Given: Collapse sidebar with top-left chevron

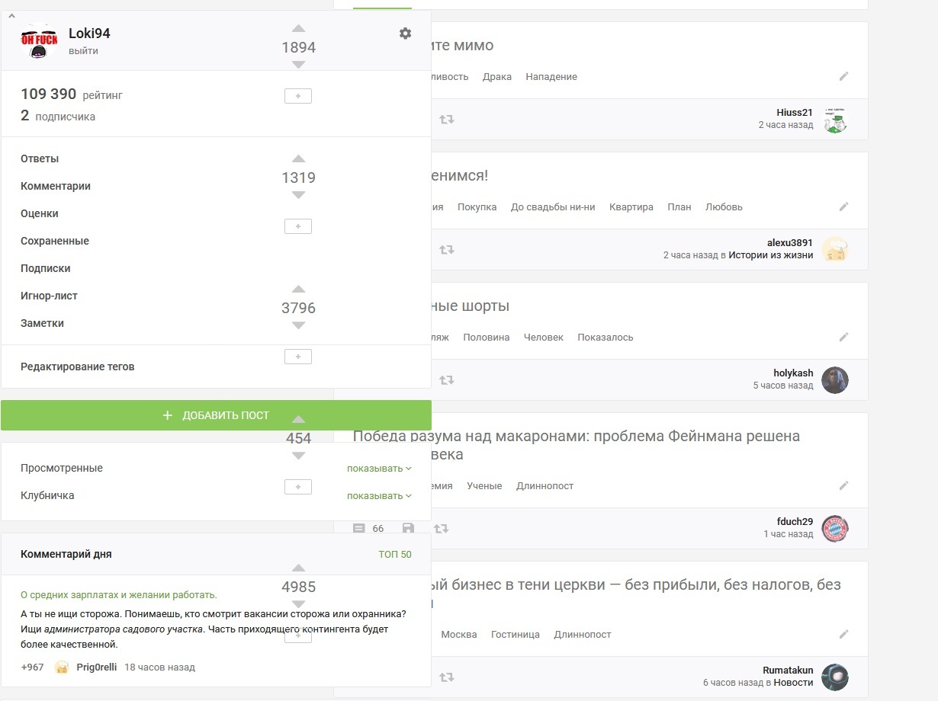Looking at the screenshot, I should pos(11,16).
